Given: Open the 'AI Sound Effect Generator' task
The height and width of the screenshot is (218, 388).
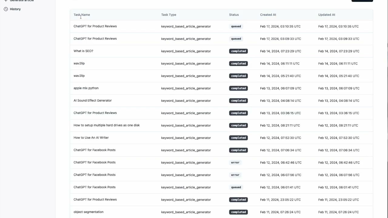Looking at the screenshot, I should pos(92,101).
